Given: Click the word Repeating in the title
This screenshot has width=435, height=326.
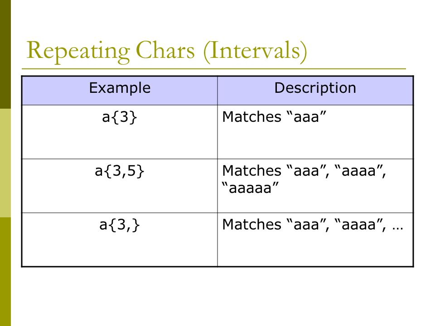Looking at the screenshot, I should click(x=78, y=51).
